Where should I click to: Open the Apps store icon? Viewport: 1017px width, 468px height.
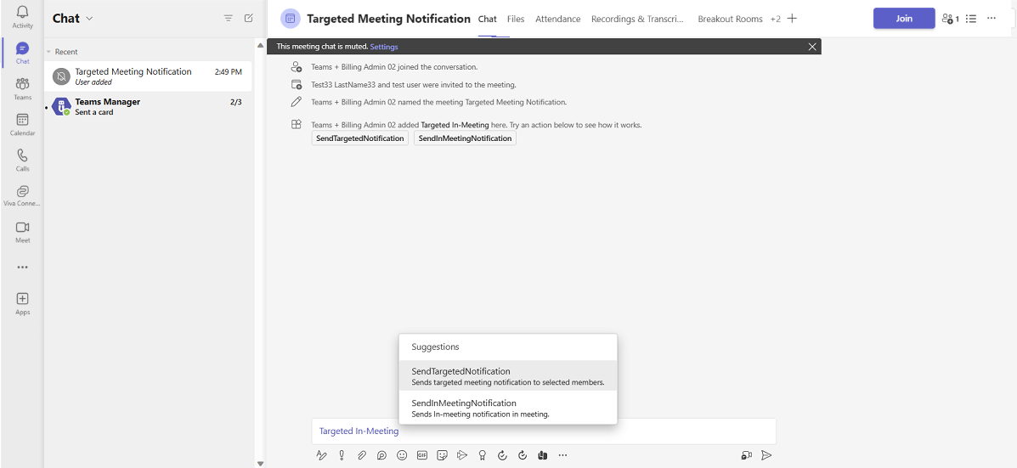(x=22, y=302)
